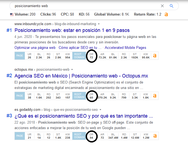Click the 'Volume: 200' keyword metric
The height and width of the screenshot is (146, 188).
coord(25,14)
